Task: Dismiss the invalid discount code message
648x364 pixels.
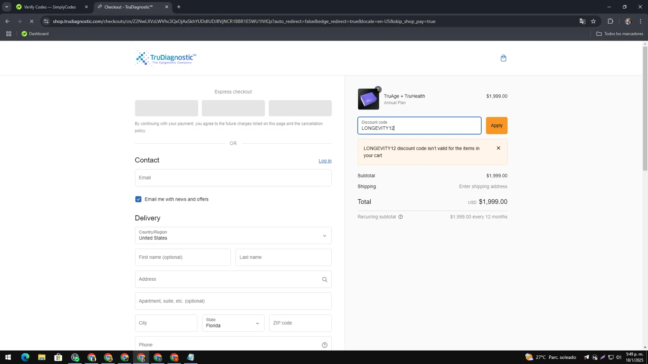Action: tap(498, 148)
